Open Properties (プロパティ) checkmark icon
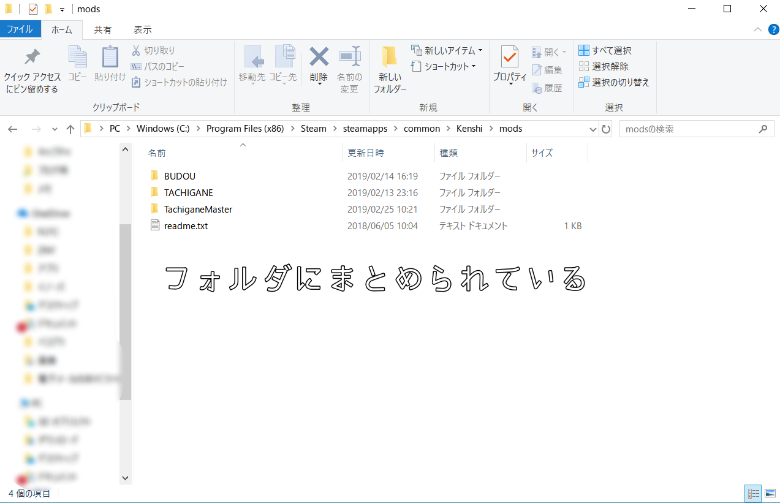Viewport: 780px width, 503px height. point(510,58)
